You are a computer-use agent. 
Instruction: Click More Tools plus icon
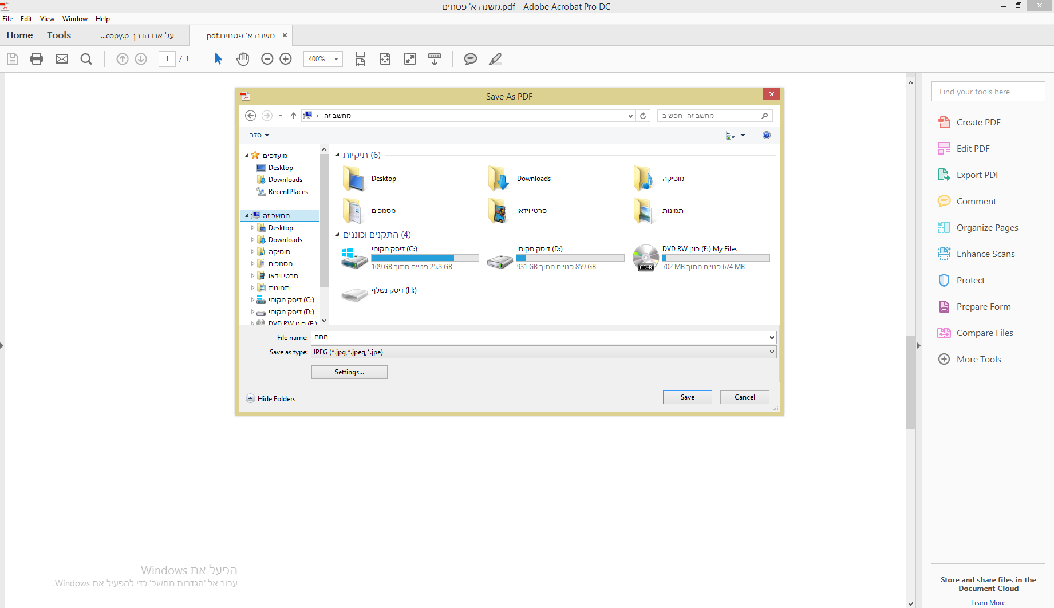coord(944,360)
